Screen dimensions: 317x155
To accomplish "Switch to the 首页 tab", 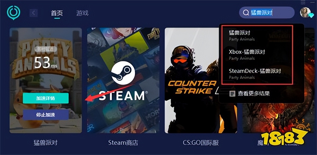I will point(57,13).
